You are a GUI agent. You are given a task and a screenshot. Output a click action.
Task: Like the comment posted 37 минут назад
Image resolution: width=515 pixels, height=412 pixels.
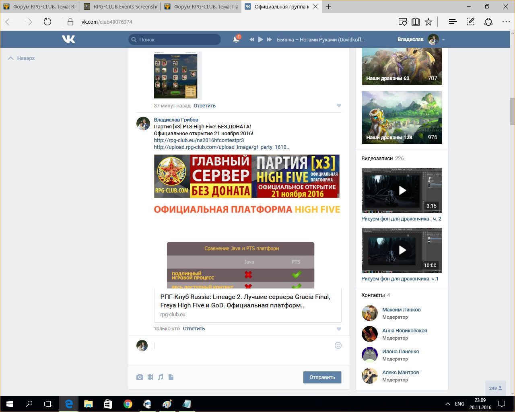(339, 106)
